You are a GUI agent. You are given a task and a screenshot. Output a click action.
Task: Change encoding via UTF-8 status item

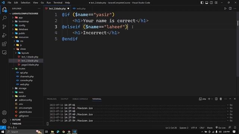point(194,128)
